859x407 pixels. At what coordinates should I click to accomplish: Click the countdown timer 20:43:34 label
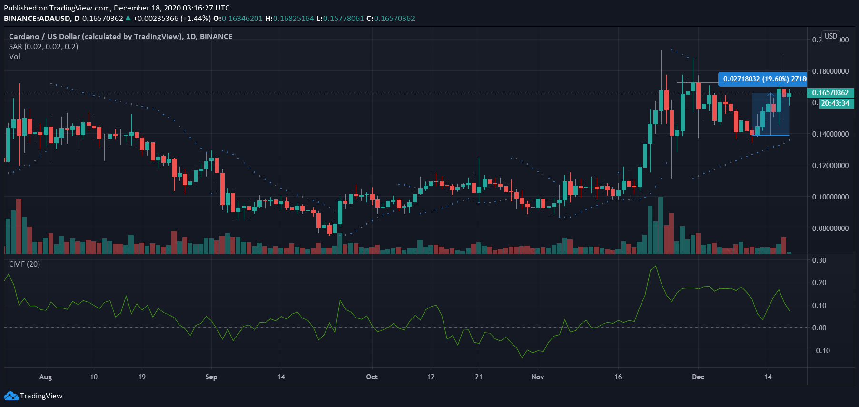(836, 103)
